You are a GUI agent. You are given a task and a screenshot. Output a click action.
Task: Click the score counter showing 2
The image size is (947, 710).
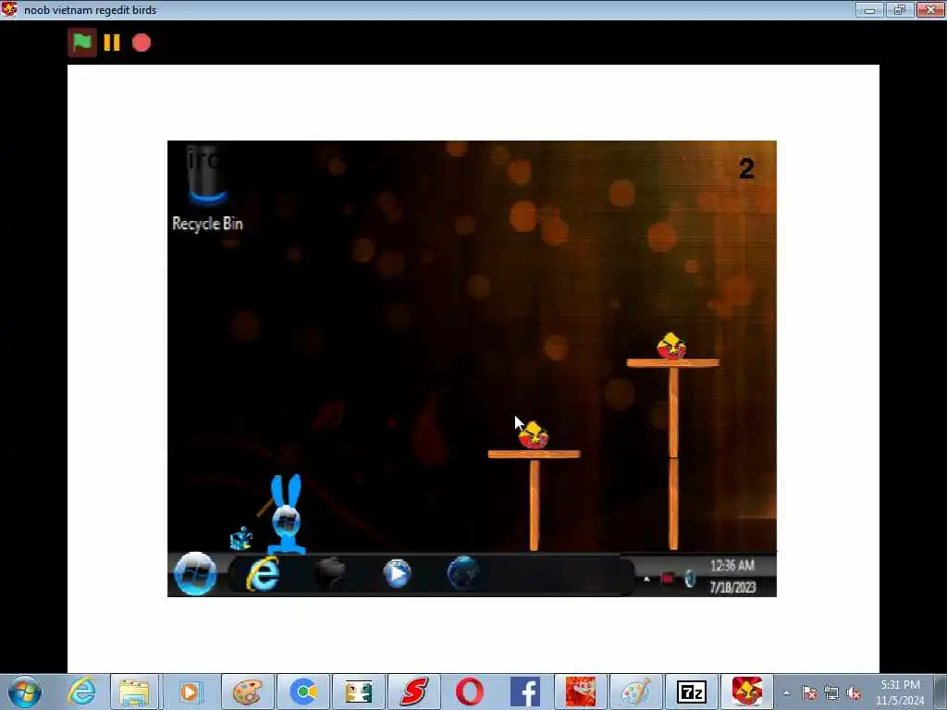746,168
